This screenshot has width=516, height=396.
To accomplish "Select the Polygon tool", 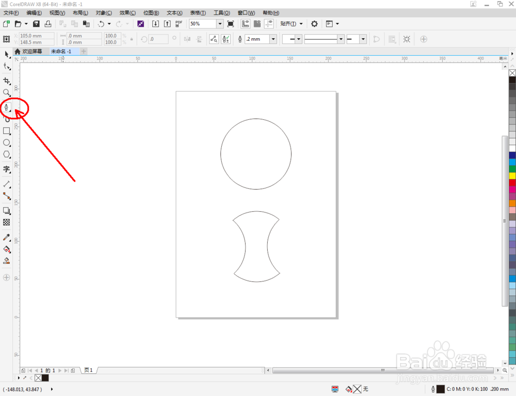I will click(7, 154).
